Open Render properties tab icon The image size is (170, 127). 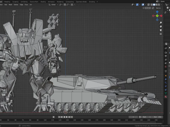(166, 53)
